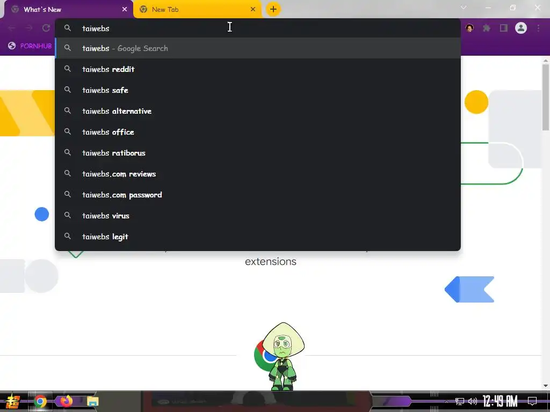Select 'taiwebs - Google Search' suggestion
Viewport: 550px width, 412px height.
(257, 48)
